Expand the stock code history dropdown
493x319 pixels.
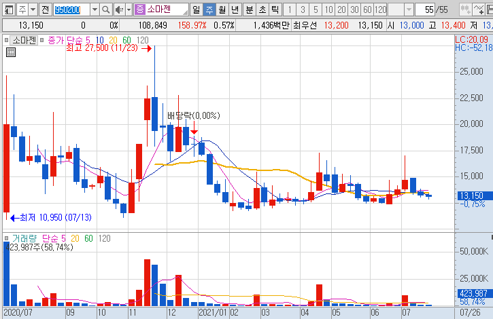(95, 10)
